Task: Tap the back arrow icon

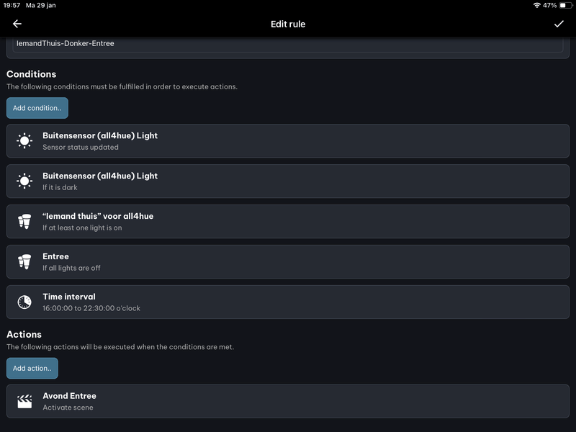Action: [x=17, y=24]
